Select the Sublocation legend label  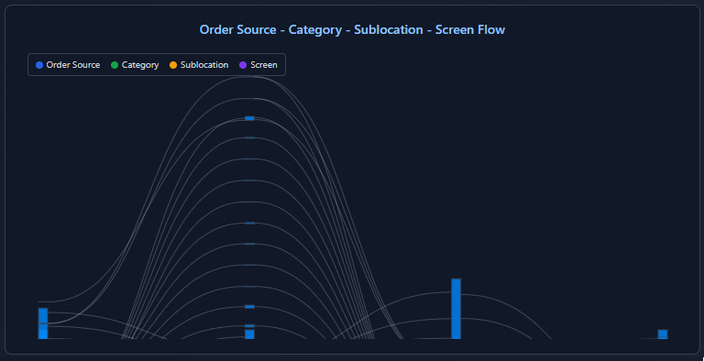coord(204,65)
